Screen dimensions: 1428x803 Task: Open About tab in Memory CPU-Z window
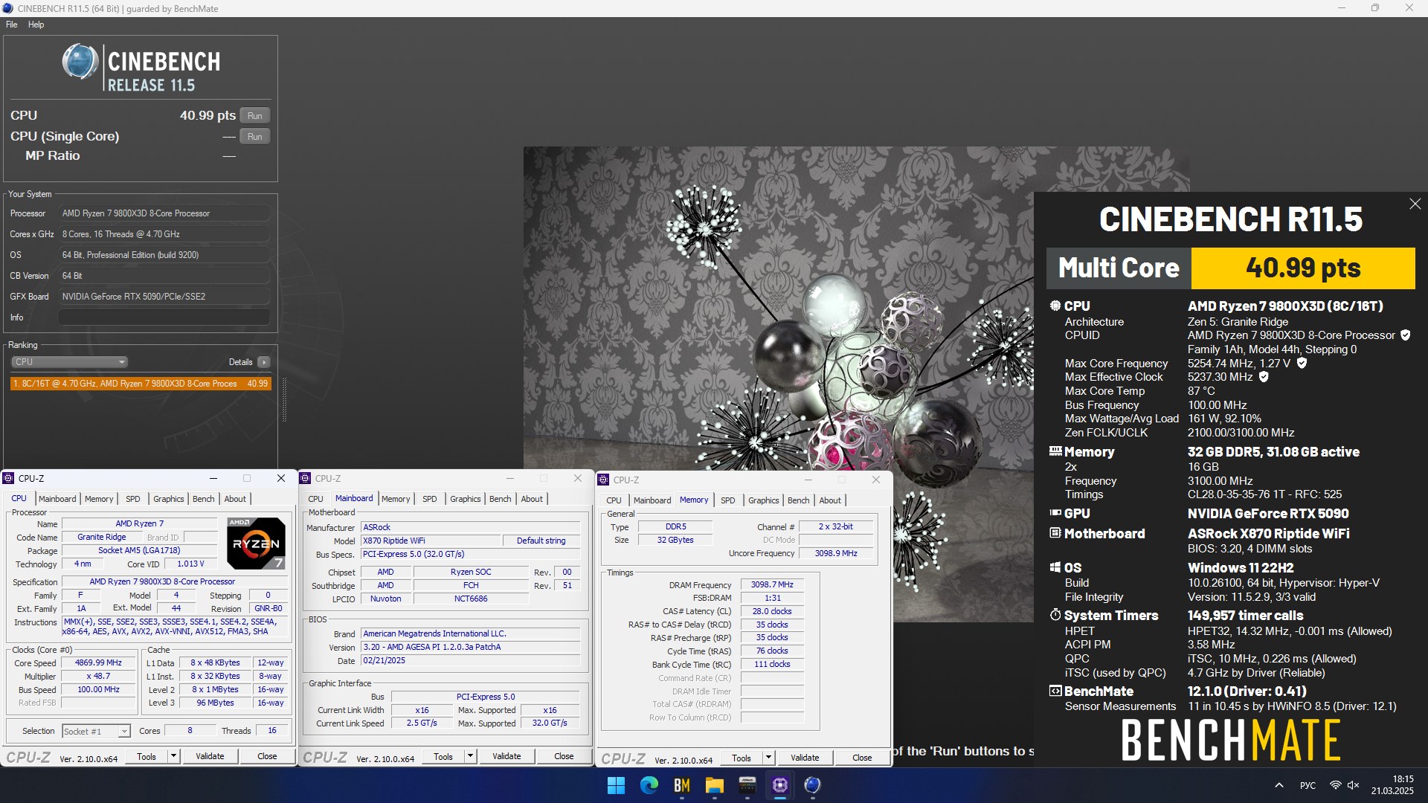tap(830, 500)
